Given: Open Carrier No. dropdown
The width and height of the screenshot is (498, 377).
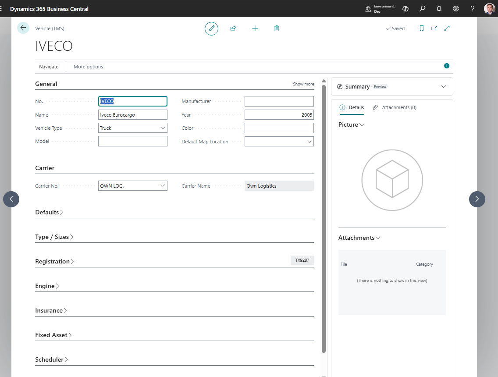Looking at the screenshot, I should pyautogui.click(x=163, y=186).
